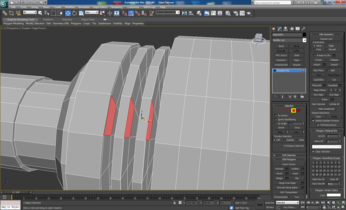Uncheck Full Interactivity
The image size is (346, 210).
point(318,125)
